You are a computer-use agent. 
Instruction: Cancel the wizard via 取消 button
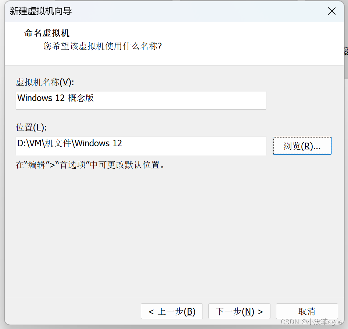click(307, 311)
